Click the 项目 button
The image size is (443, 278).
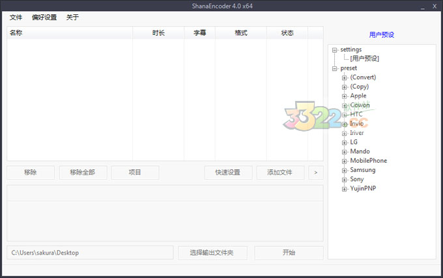tap(135, 173)
